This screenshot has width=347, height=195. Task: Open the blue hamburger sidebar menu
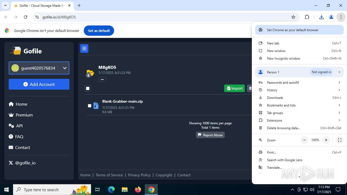(x=84, y=48)
